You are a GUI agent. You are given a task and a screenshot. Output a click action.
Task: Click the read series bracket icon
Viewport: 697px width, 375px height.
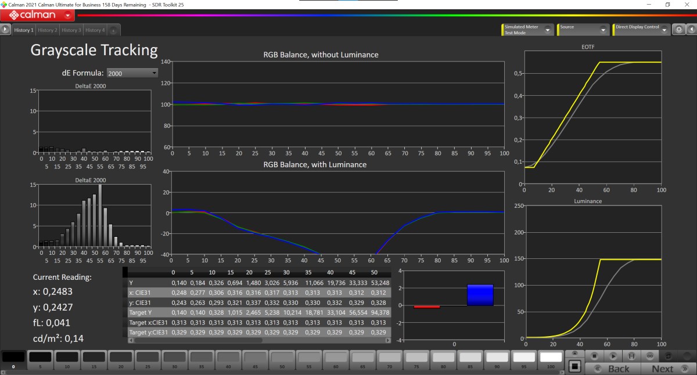click(631, 355)
